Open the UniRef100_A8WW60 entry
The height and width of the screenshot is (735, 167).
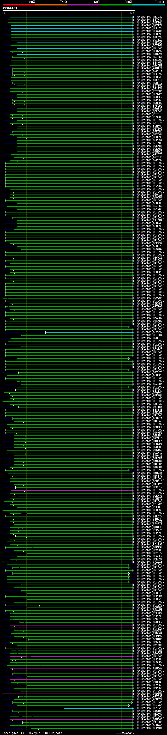(150, 725)
